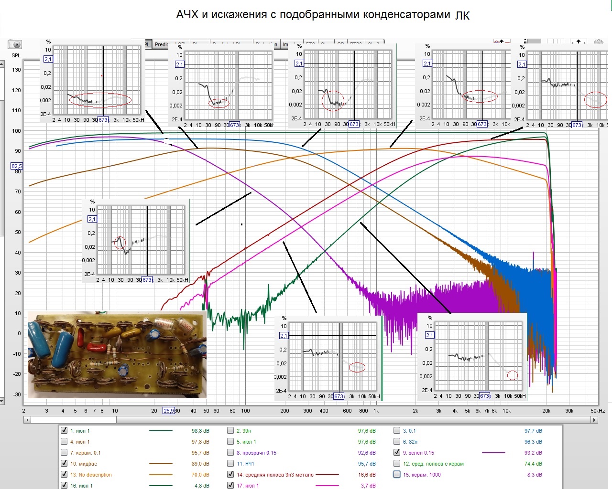Click the circuit board photo
612x489 pixels.
tap(117, 355)
